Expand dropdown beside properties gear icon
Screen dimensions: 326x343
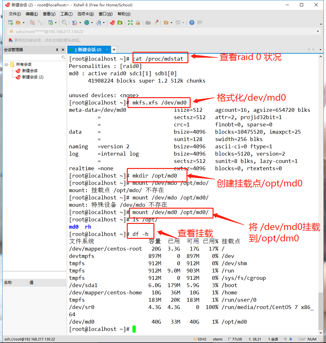[56, 23]
